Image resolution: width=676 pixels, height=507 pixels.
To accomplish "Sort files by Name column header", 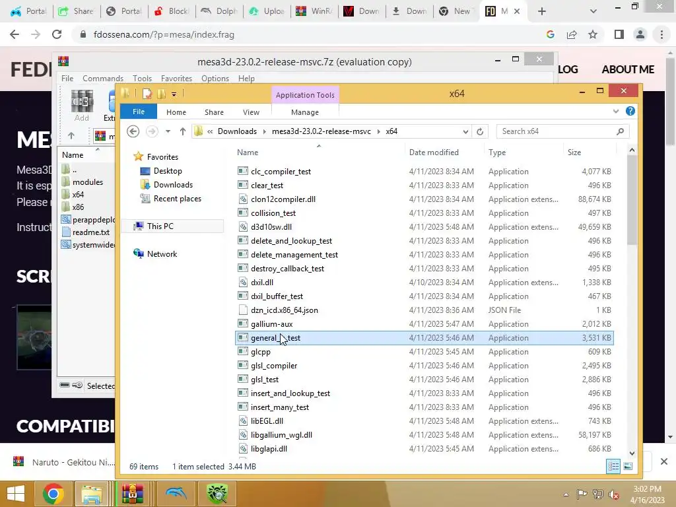I will (x=248, y=152).
